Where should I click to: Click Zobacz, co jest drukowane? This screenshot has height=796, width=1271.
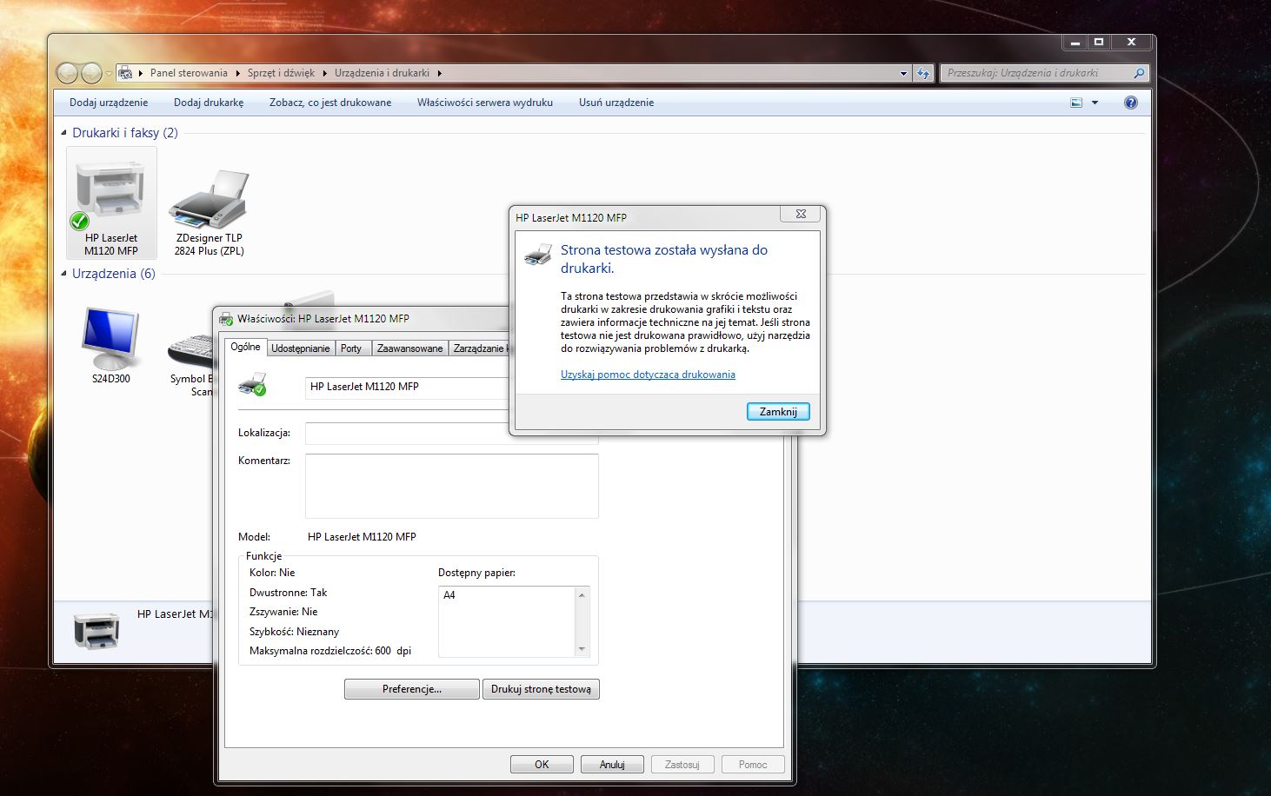point(330,103)
